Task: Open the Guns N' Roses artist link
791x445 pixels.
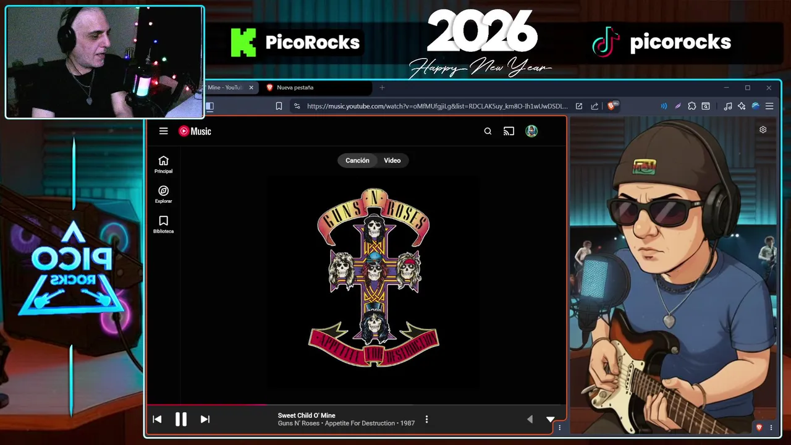Action: [x=298, y=423]
